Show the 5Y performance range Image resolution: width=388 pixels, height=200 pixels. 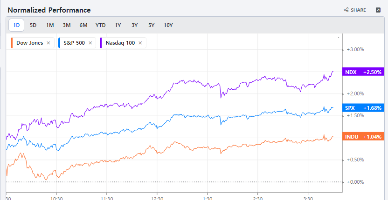point(151,25)
